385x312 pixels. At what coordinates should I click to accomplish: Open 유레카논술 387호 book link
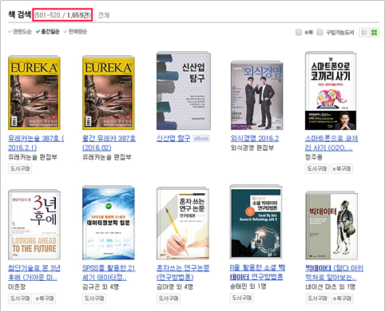36,143
